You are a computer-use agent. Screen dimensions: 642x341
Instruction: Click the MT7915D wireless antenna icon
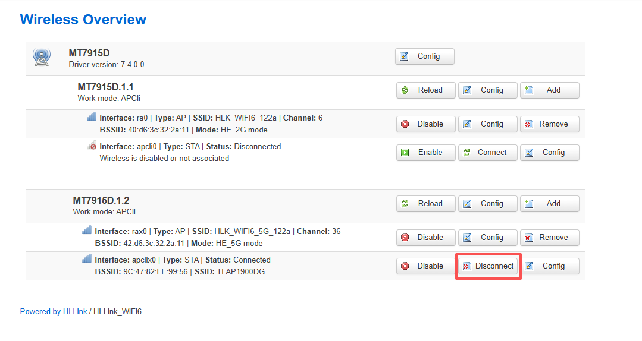coord(41,58)
